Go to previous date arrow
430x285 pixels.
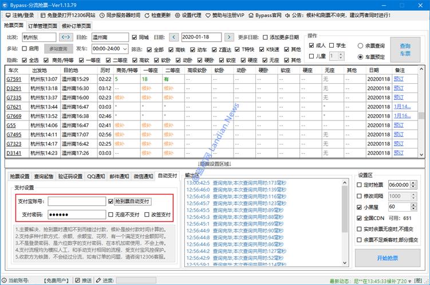[173, 37]
